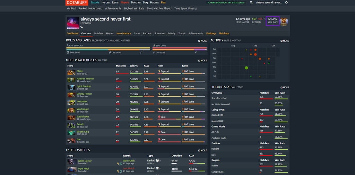The width and height of the screenshot is (355, 175).
Task: Switch to profile Matches tab
Action: click(x=99, y=34)
